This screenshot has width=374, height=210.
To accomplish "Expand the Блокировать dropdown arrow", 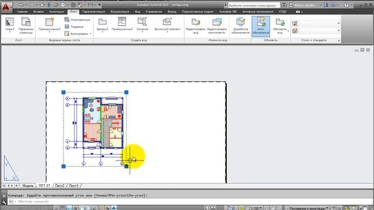I will (91, 34).
